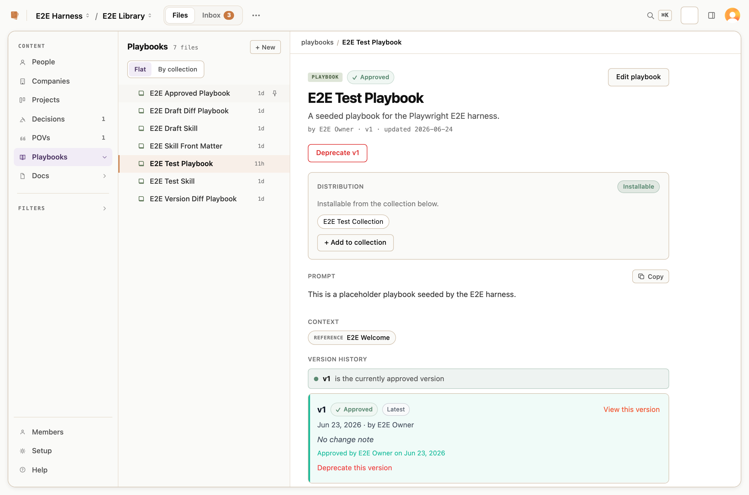
Task: Click the app logo icon at top left
Action: click(x=15, y=15)
